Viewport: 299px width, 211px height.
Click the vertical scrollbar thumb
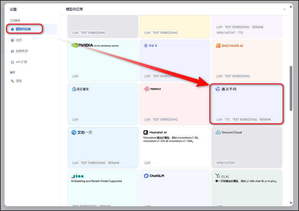[291, 88]
